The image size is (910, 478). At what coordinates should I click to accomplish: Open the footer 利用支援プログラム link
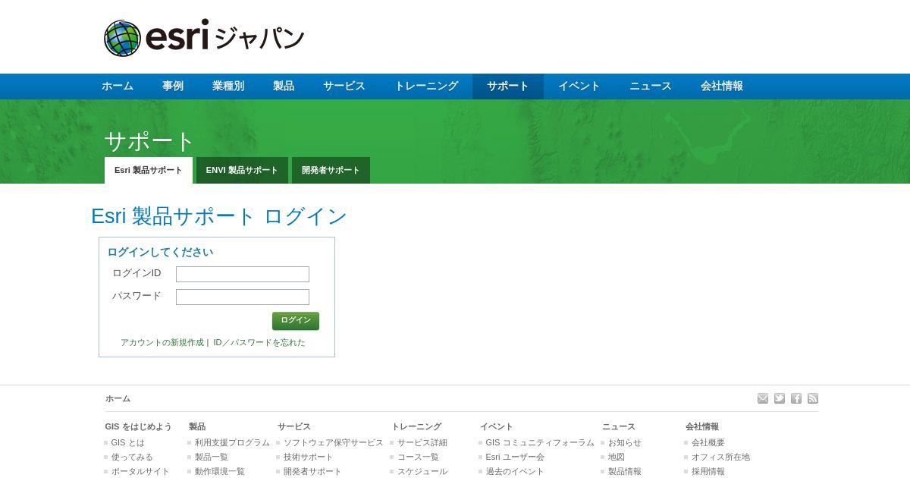pyautogui.click(x=232, y=442)
